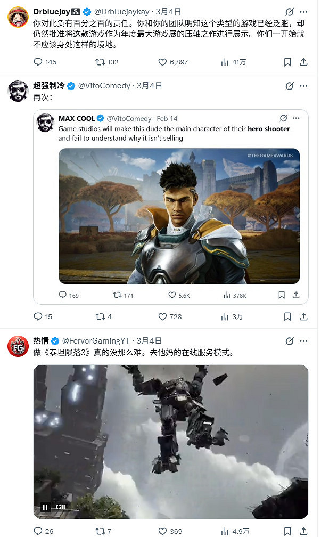Pause the Titanfall GIF

coord(45,507)
